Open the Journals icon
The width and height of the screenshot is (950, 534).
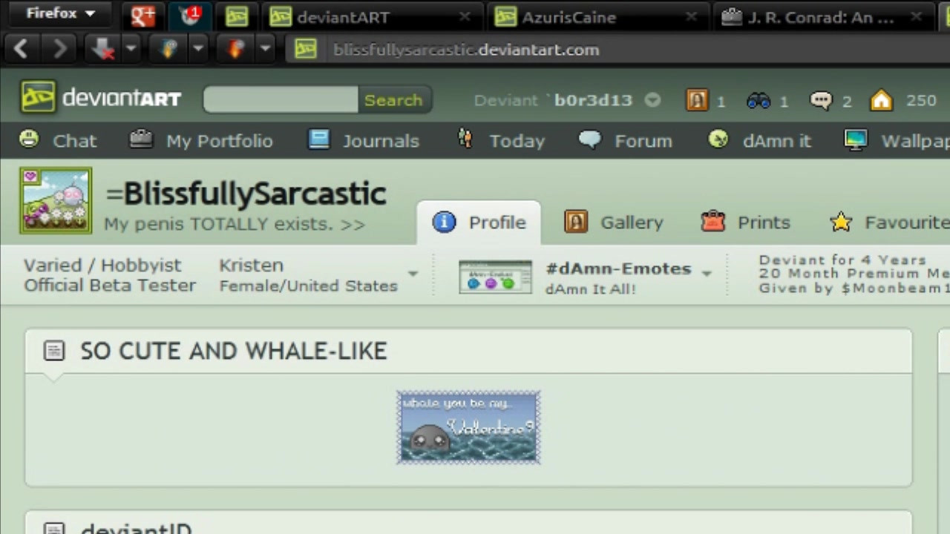click(x=319, y=139)
